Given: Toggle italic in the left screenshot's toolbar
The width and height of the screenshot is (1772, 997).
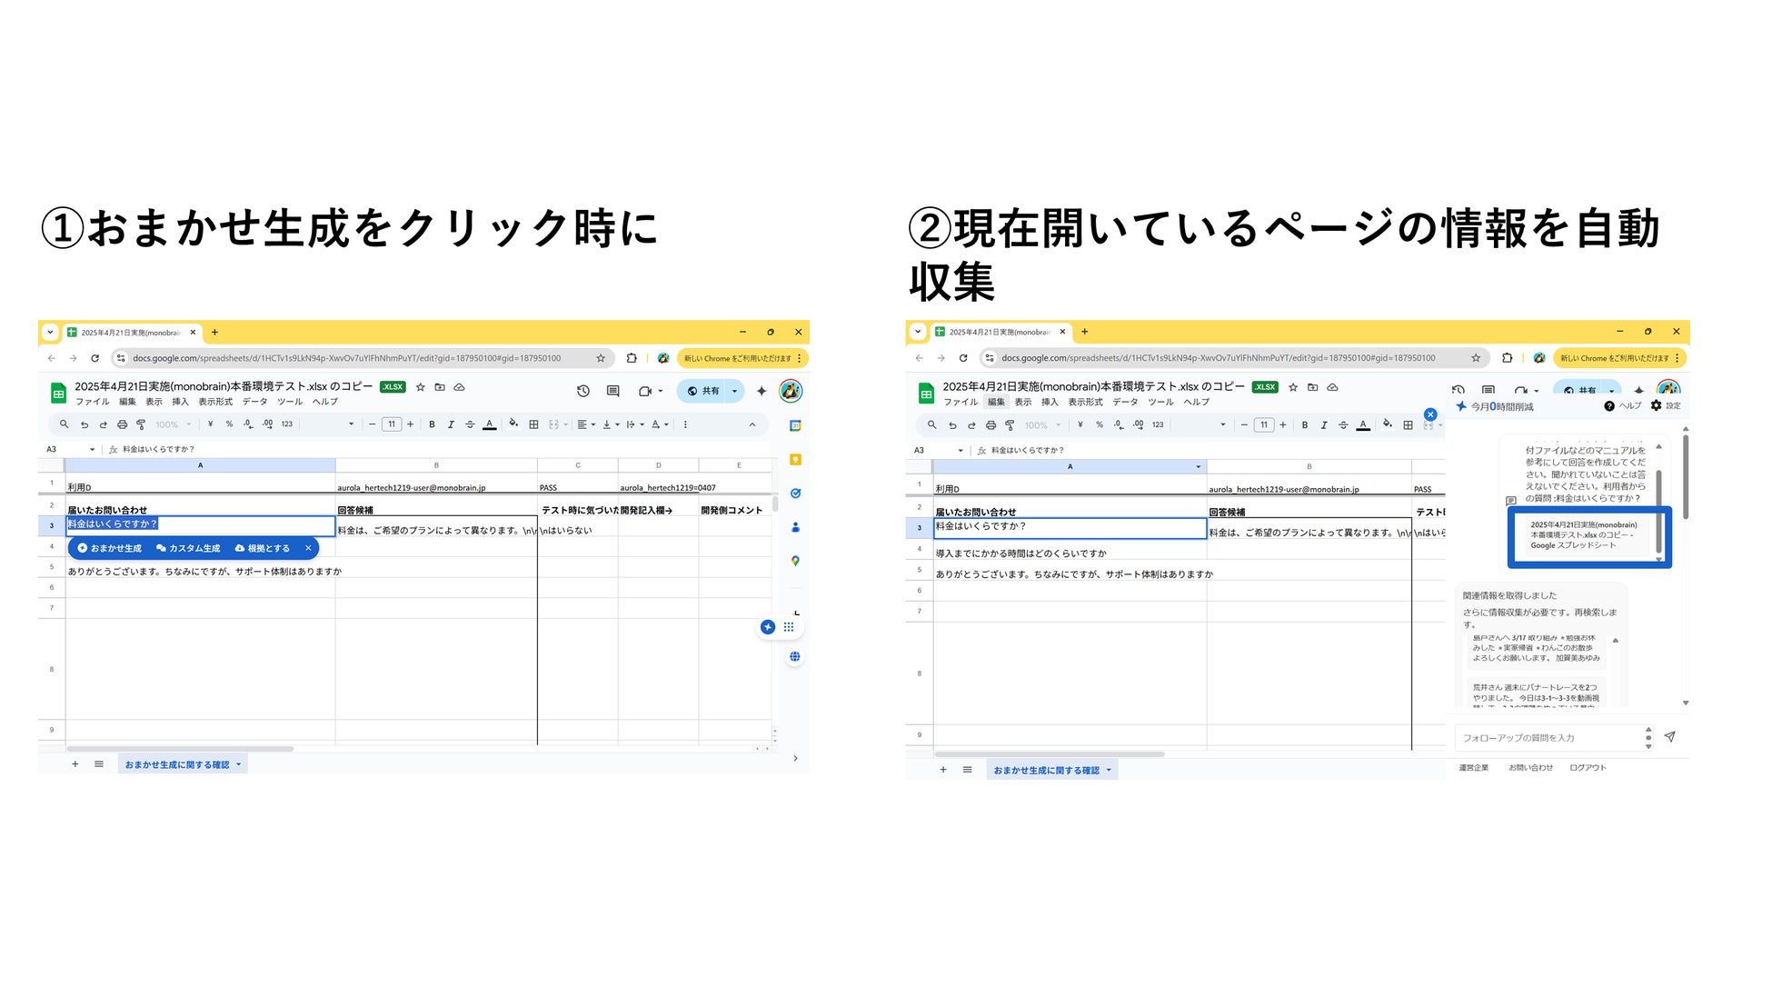Looking at the screenshot, I should (x=451, y=424).
